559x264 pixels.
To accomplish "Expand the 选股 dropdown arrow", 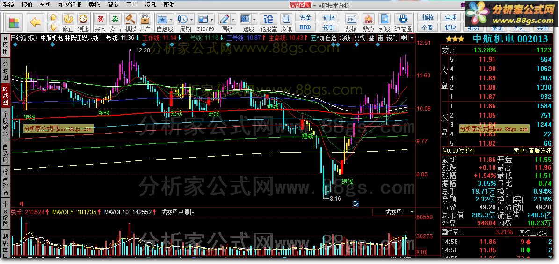I will (254, 19).
